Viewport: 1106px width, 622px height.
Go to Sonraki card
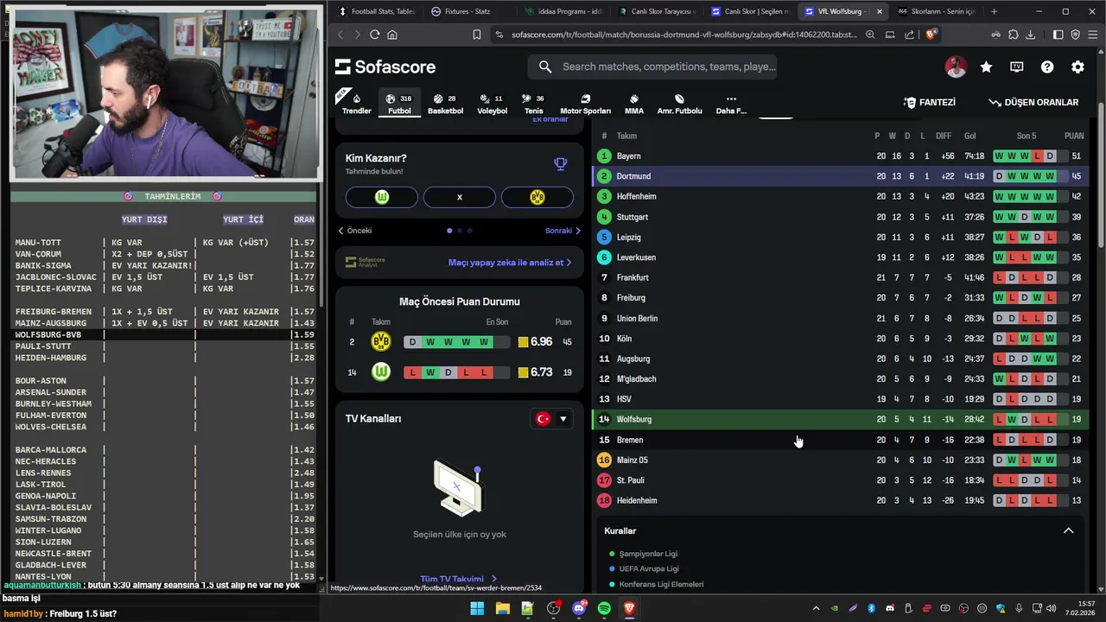[x=563, y=231]
